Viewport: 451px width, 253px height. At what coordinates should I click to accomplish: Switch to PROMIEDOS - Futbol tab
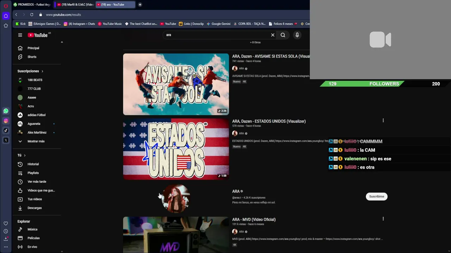[32, 5]
